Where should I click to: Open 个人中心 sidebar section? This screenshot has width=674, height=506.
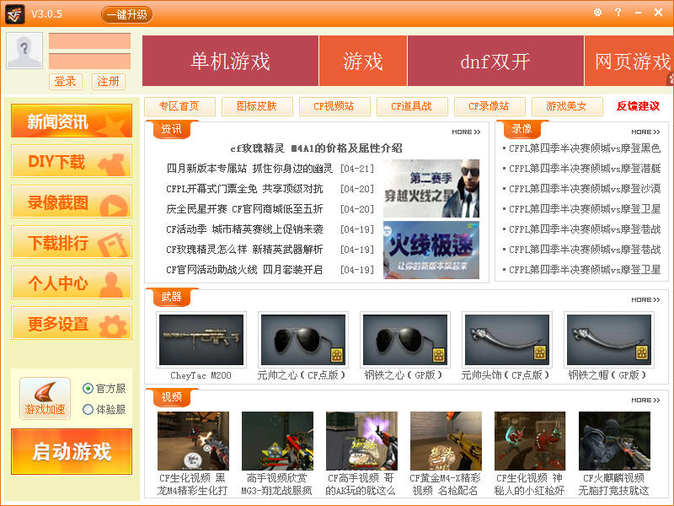click(x=72, y=283)
